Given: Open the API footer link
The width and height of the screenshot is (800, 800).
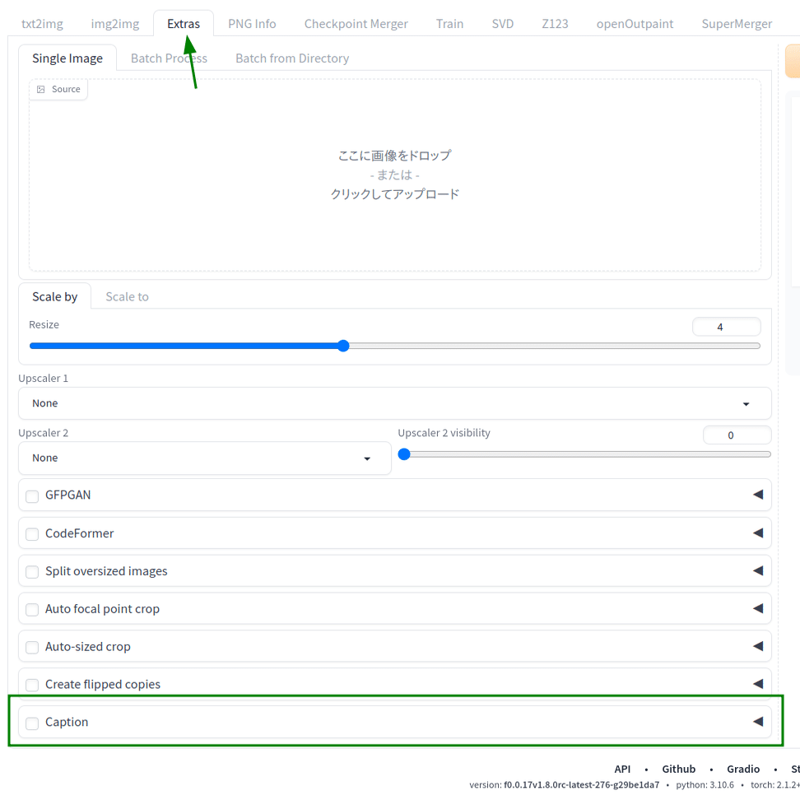Looking at the screenshot, I should [622, 769].
